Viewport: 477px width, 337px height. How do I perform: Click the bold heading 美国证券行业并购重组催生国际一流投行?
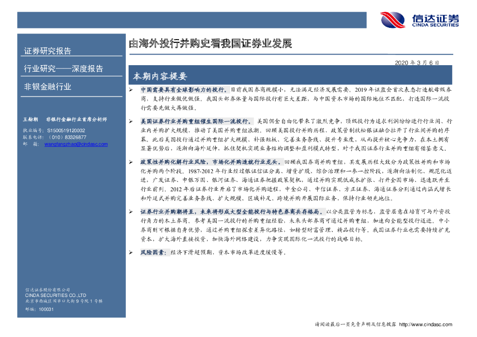click(196, 121)
